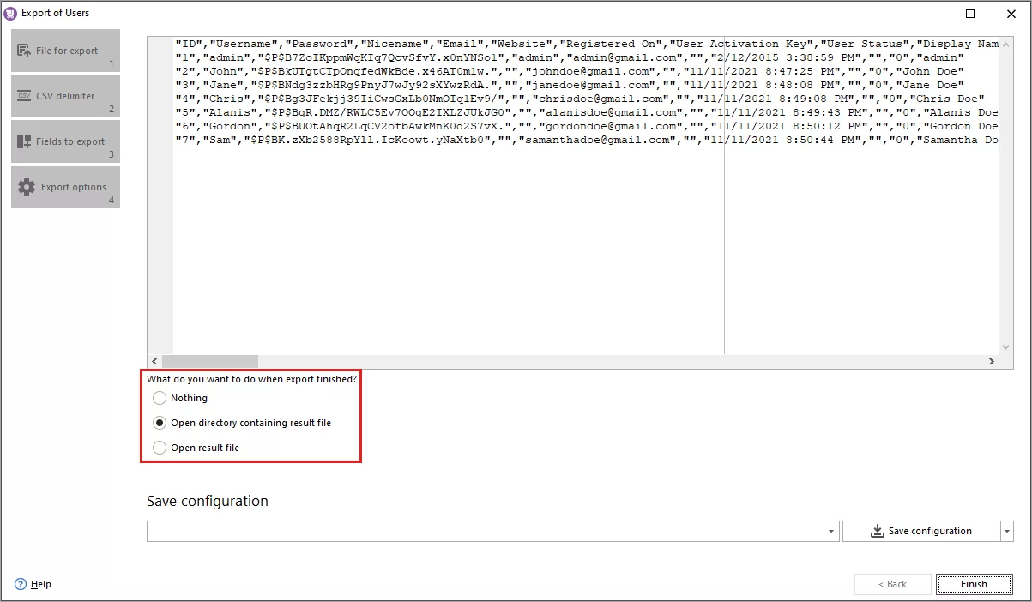
Task: Click the circled question mark Help icon
Action: (x=21, y=584)
